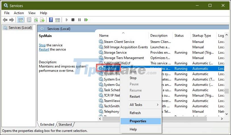Select Still Image Acquisition Events service name
231x135 pixels.
(x=126, y=47)
